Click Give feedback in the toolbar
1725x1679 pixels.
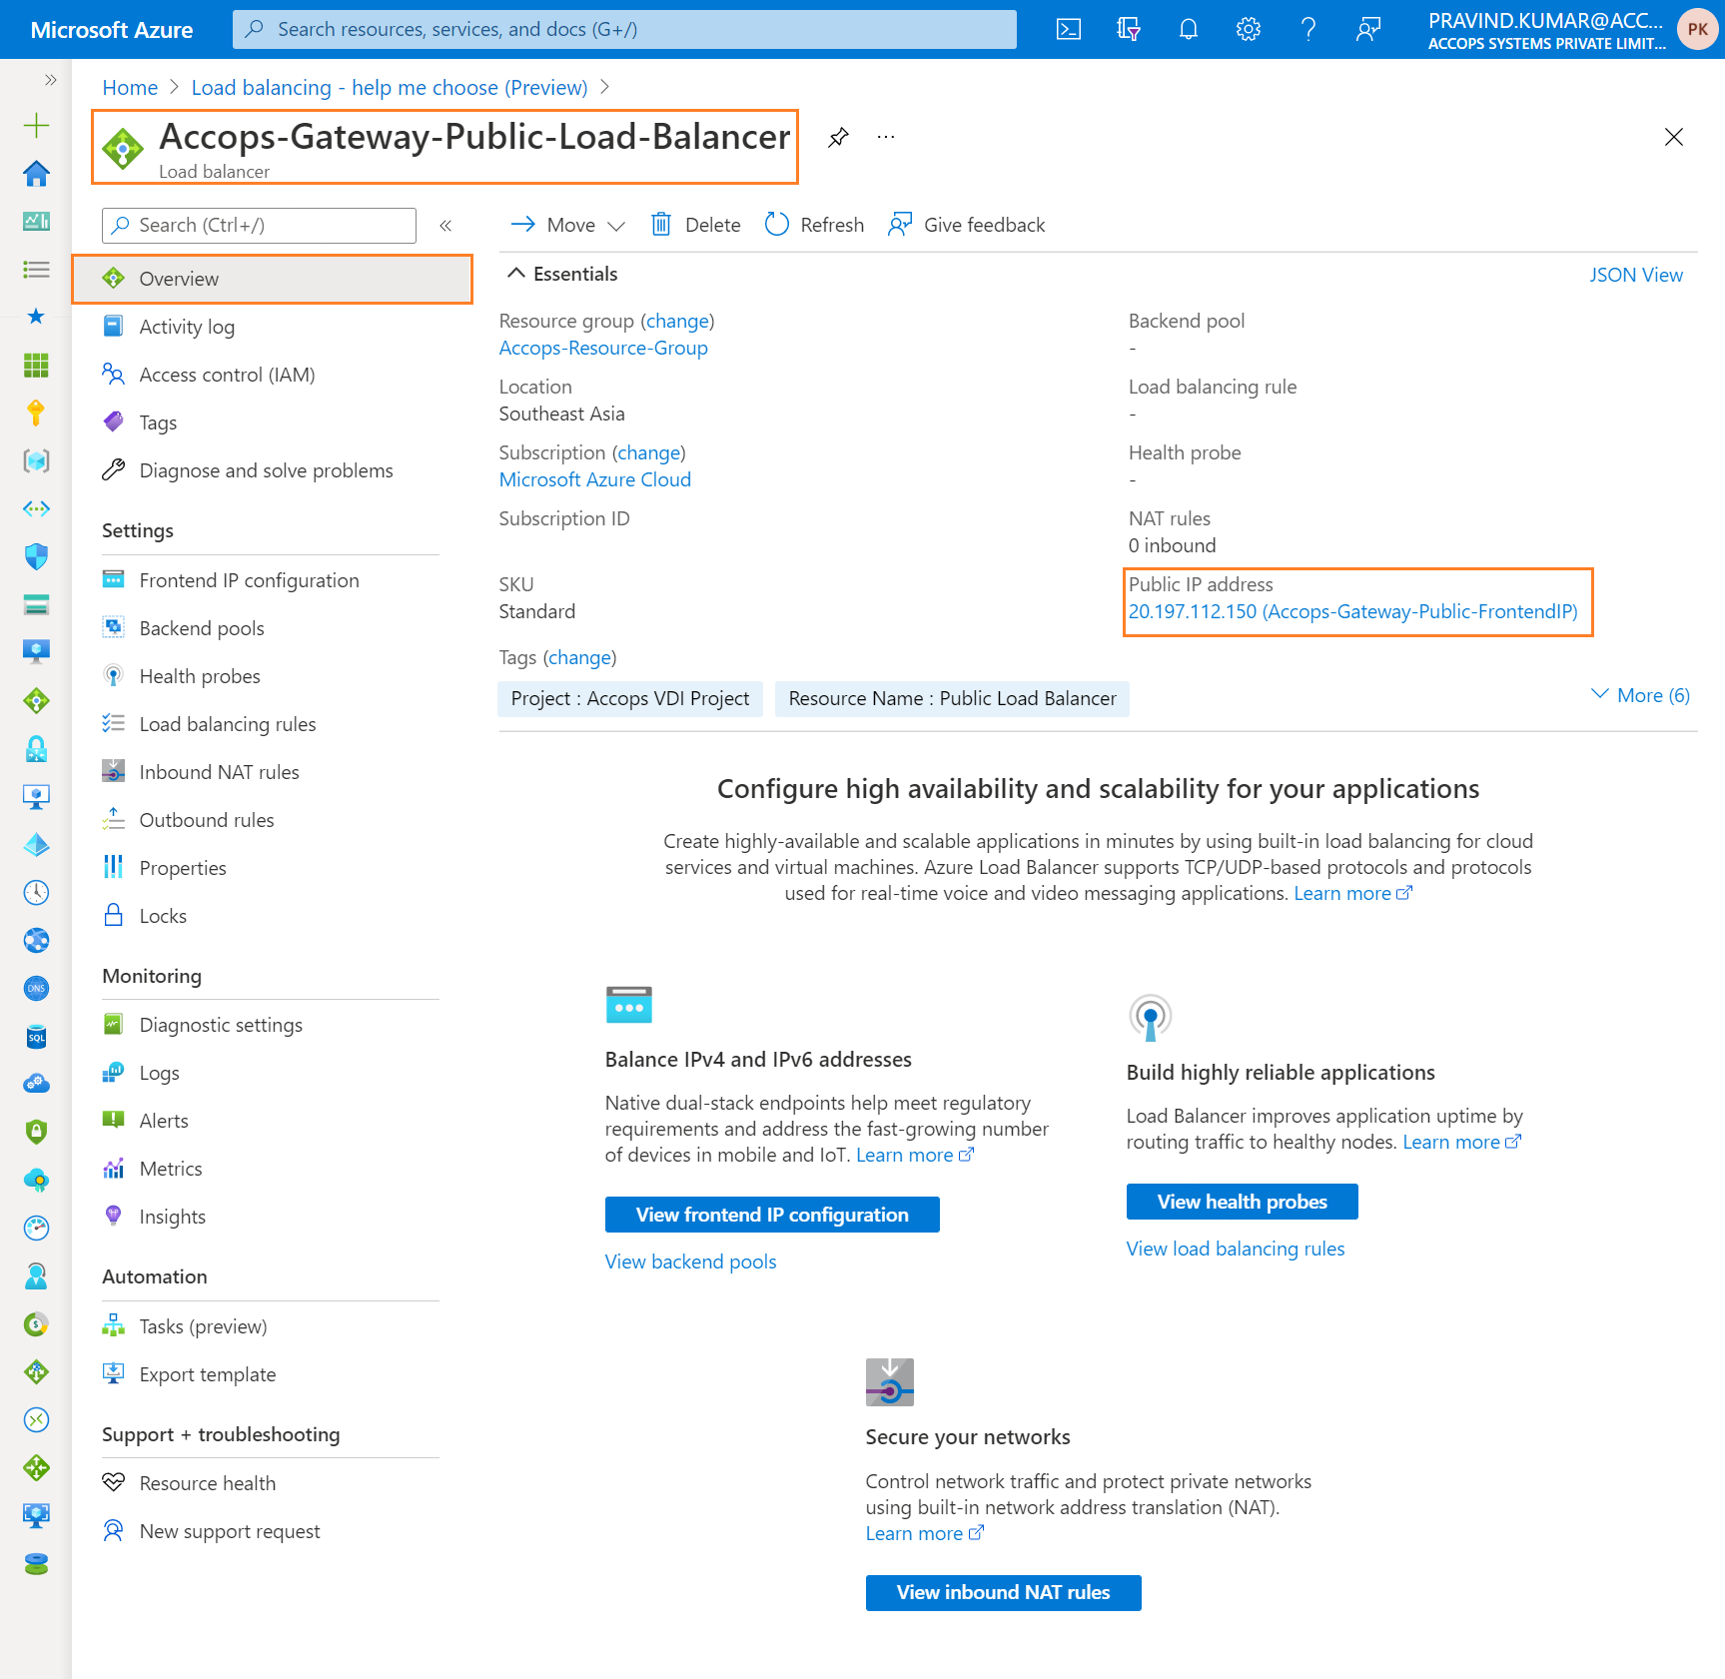click(x=967, y=225)
